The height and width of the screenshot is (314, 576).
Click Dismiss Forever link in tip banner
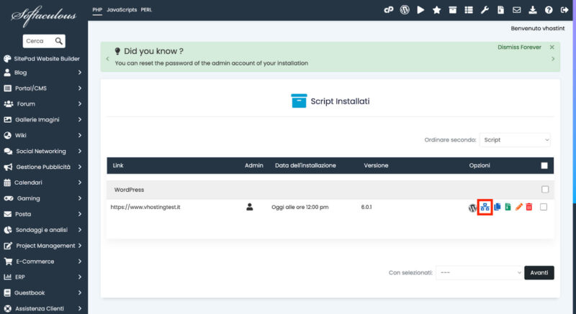click(x=519, y=47)
